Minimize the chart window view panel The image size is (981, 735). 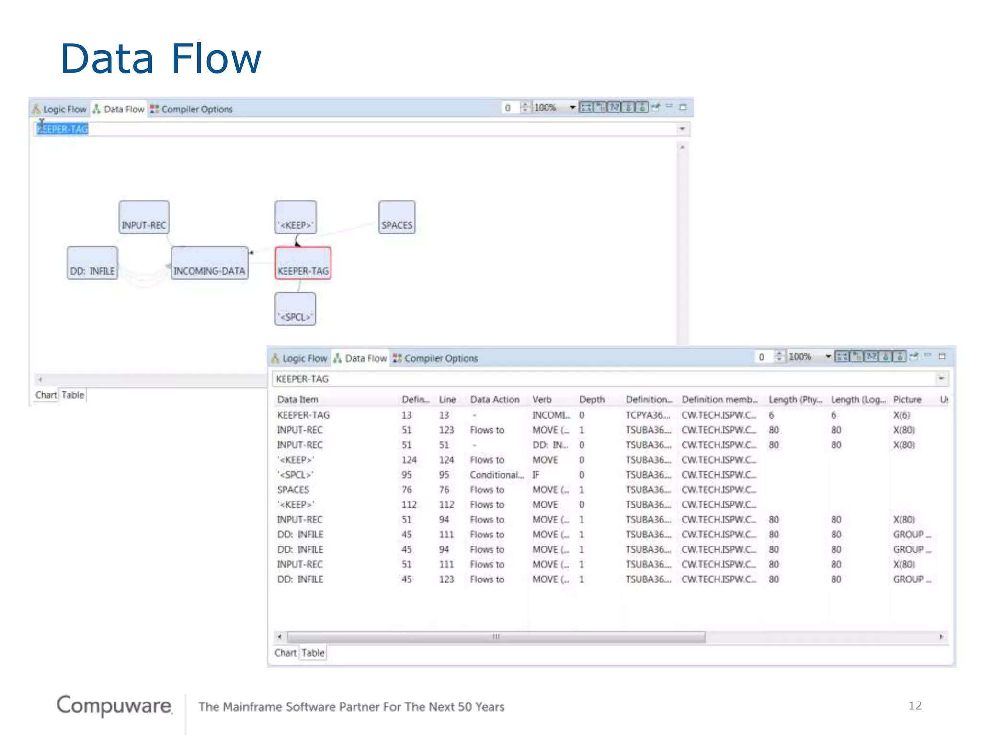pos(669,106)
